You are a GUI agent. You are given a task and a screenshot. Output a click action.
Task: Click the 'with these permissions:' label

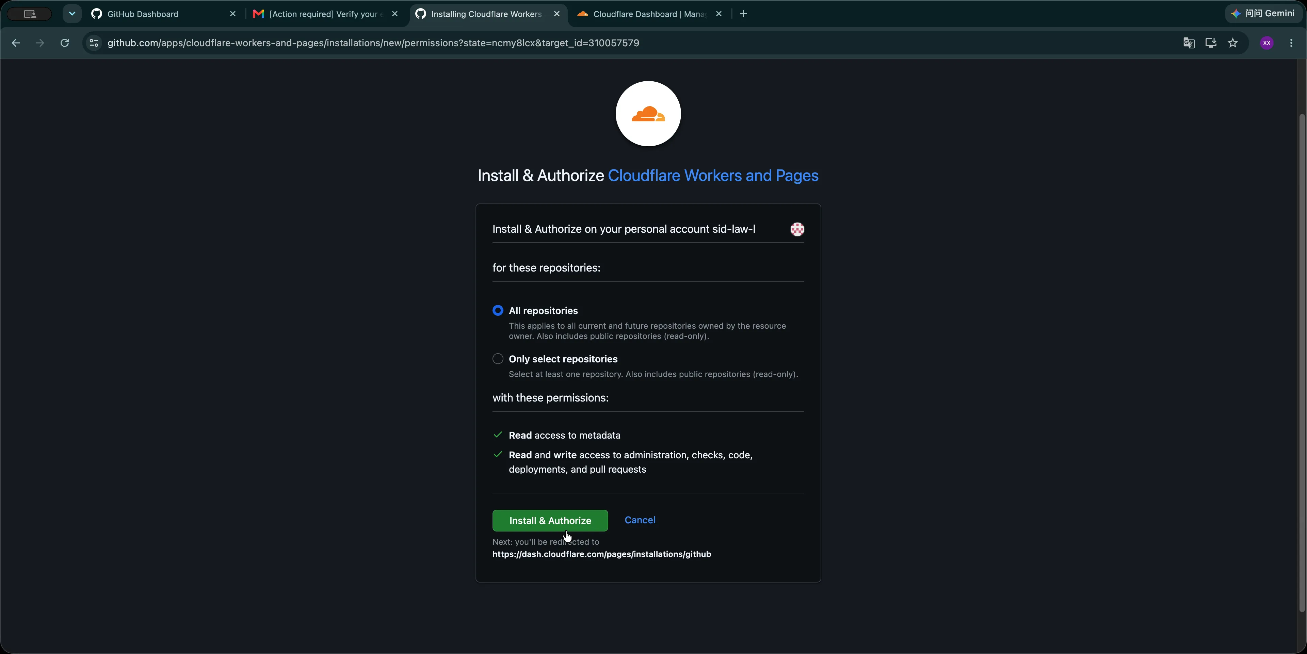click(x=550, y=398)
